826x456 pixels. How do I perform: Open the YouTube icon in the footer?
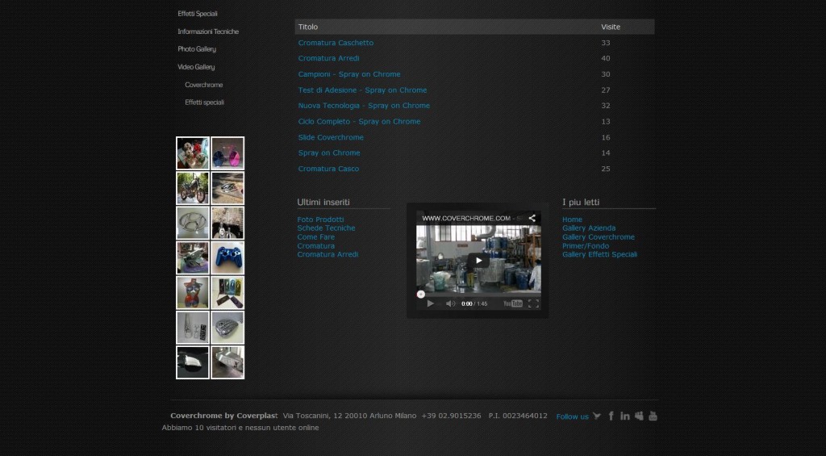point(653,416)
